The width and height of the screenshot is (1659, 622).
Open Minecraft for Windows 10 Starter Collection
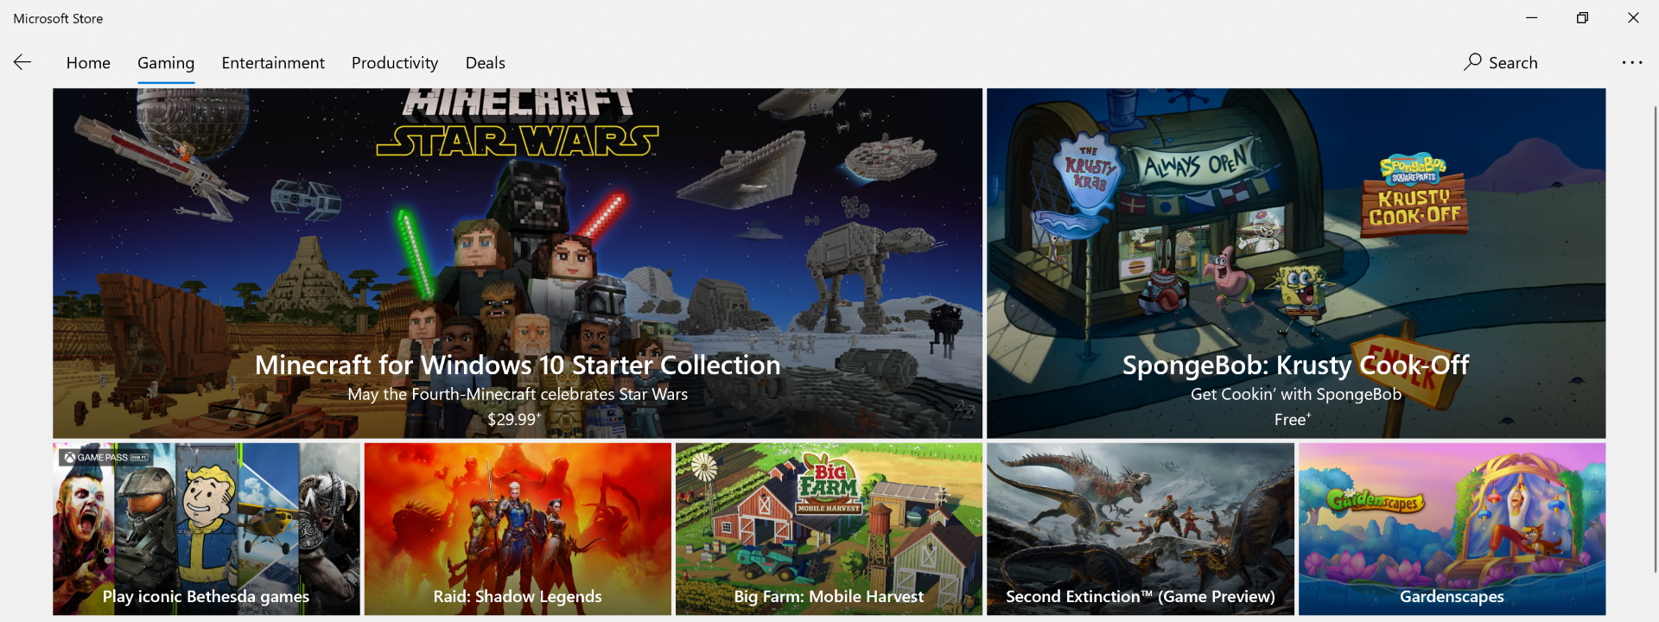click(518, 365)
